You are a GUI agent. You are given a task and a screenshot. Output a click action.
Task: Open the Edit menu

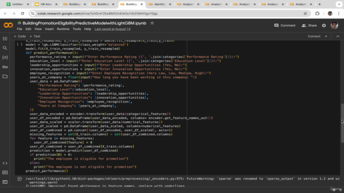tap(28, 29)
